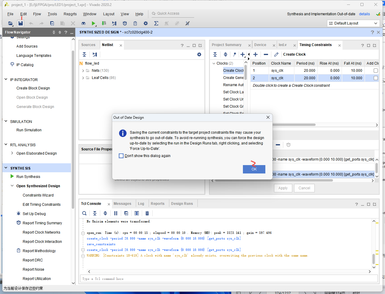Collapse Open Synthesized Design
385x294 pixels.
12,186
